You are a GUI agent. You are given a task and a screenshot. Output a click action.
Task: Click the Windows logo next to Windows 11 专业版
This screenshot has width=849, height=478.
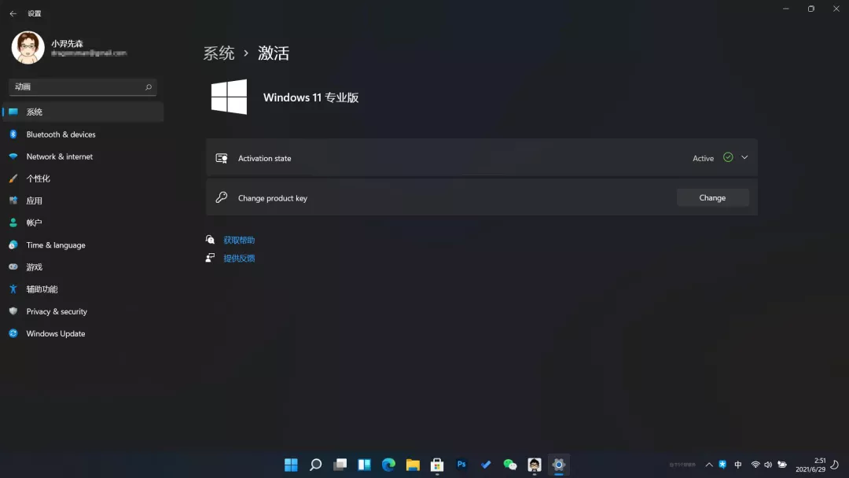click(229, 97)
